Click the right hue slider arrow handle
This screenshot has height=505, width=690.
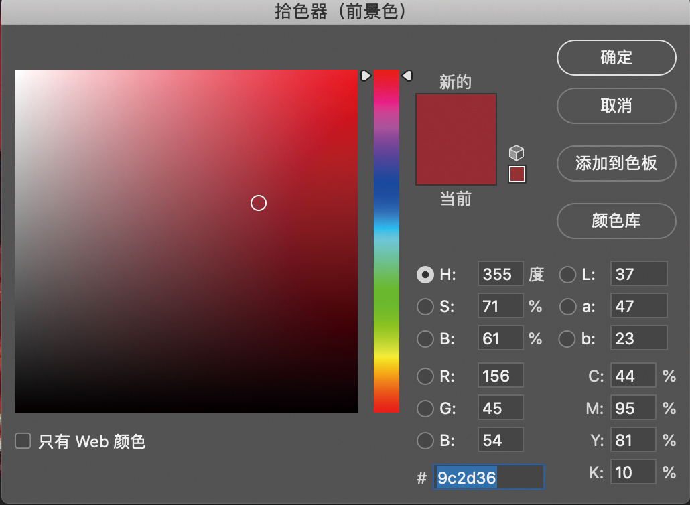point(407,76)
